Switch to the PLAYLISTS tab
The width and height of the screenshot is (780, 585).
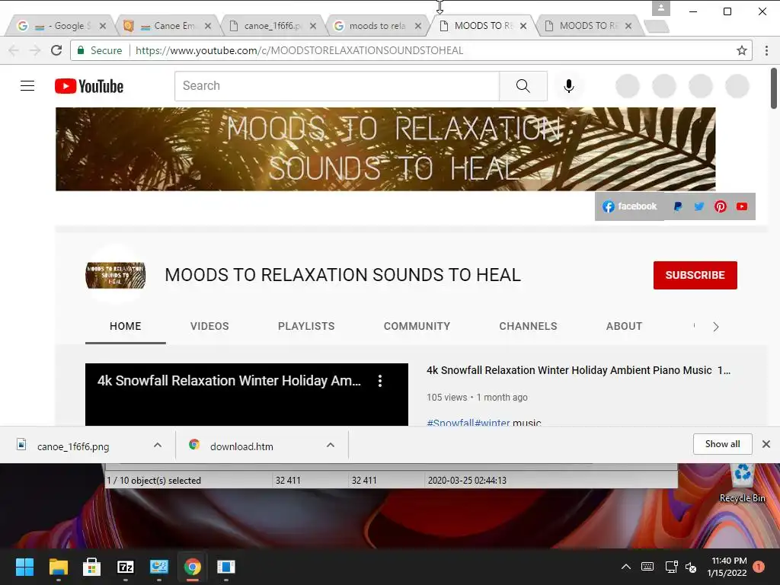pos(306,326)
